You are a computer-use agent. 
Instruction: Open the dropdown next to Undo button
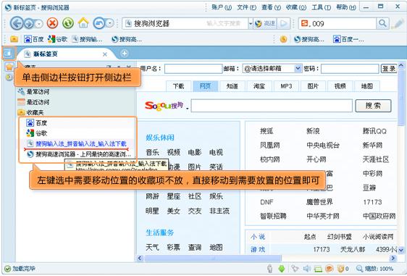[x=110, y=24]
